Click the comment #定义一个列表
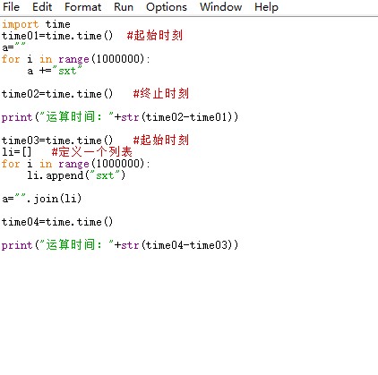The width and height of the screenshot is (378, 375). pos(92,151)
